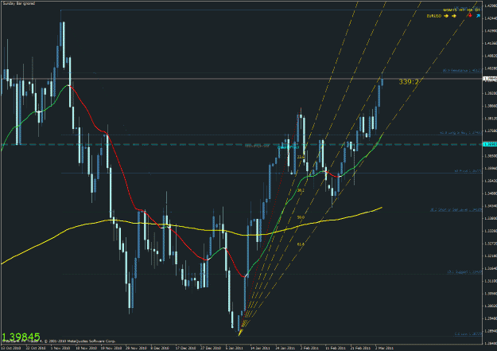Click the red down arrow signal icon
The width and height of the screenshot is (497, 351).
tap(470, 15)
